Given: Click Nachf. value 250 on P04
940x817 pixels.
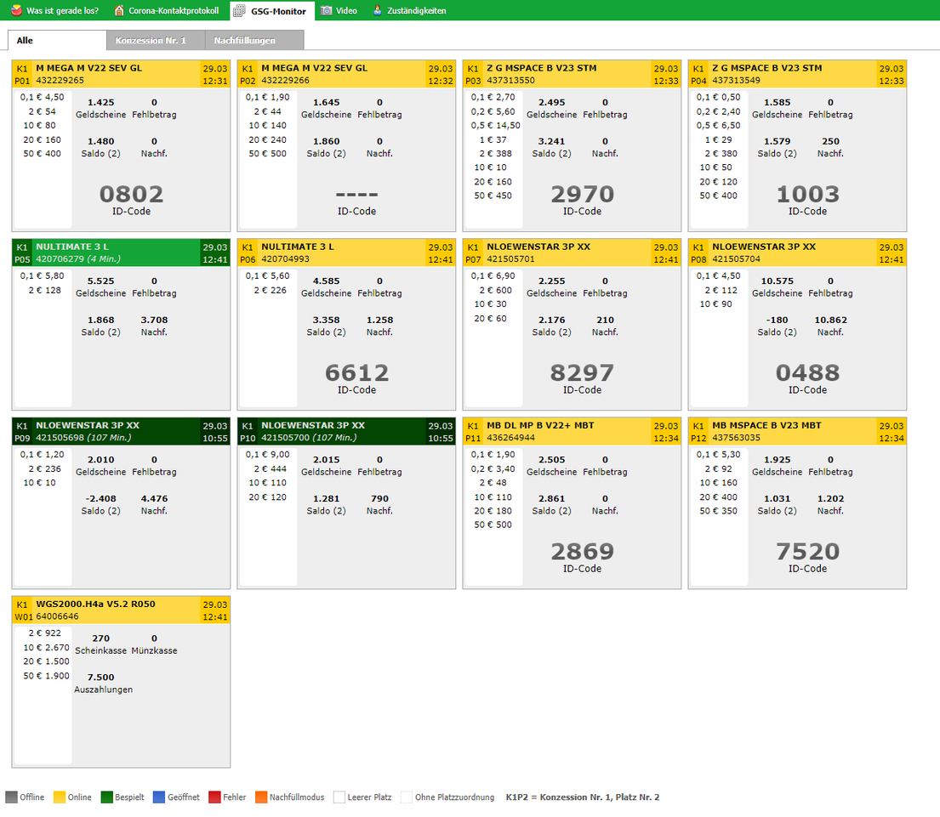Looking at the screenshot, I should 830,141.
